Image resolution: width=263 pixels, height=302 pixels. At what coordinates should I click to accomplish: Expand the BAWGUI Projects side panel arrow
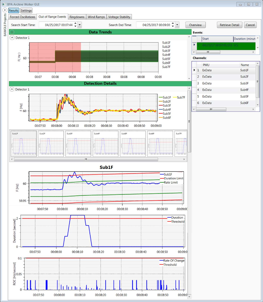[5, 10]
